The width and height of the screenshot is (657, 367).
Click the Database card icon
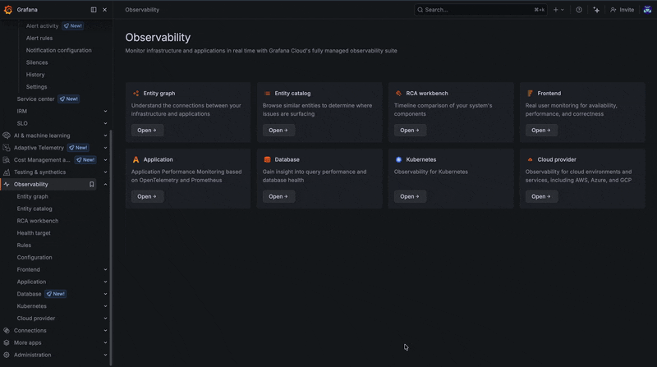[x=267, y=159]
